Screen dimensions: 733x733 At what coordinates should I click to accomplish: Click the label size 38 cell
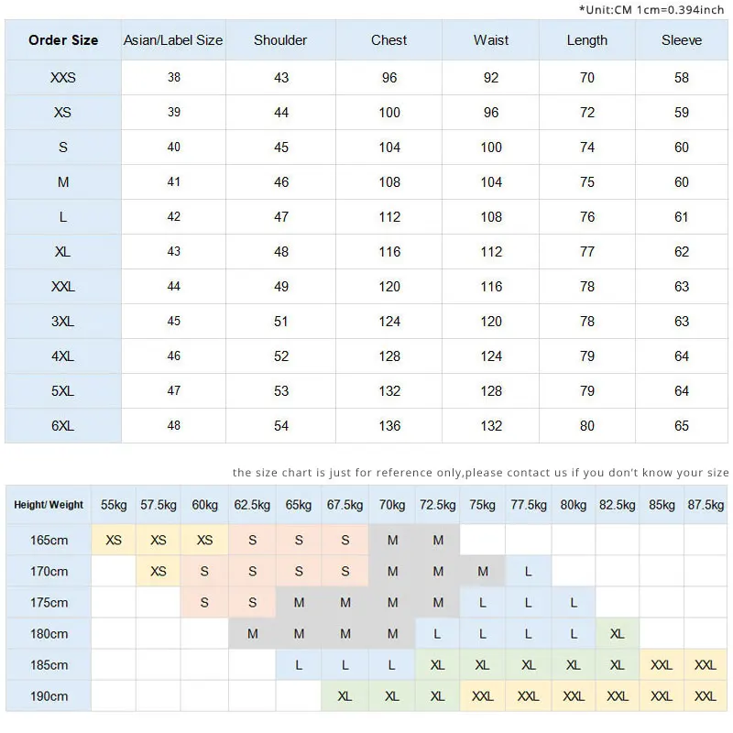click(174, 78)
